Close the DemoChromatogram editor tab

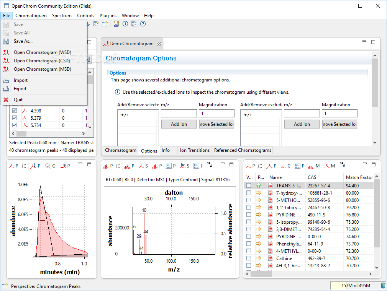pyautogui.click(x=159, y=44)
